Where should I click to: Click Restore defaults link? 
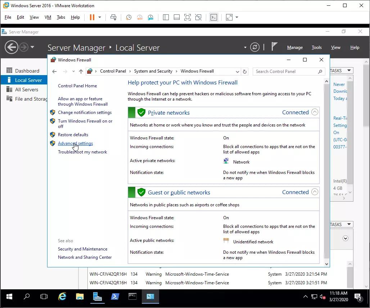(73, 134)
